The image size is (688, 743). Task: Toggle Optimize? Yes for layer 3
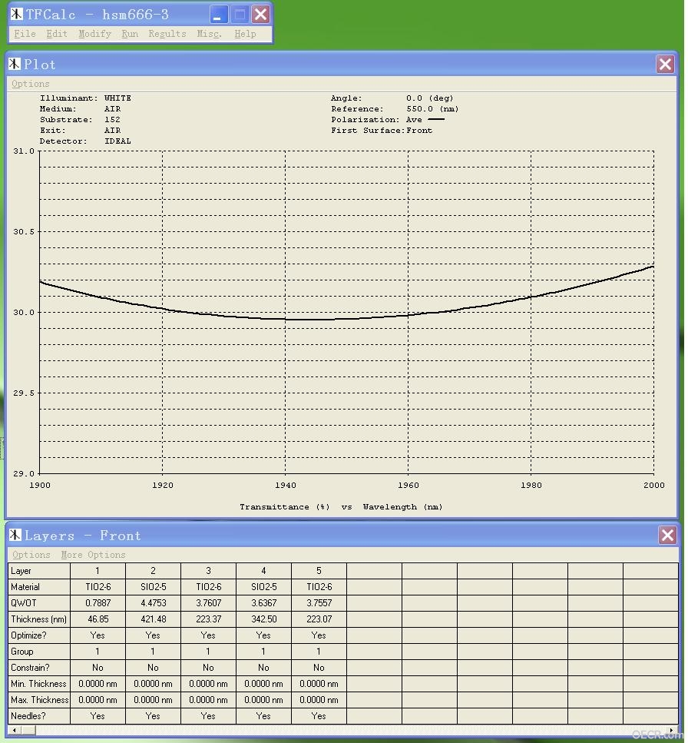pos(208,635)
